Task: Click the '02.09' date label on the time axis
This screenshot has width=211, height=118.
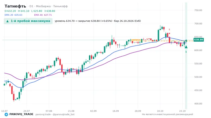Action: tap(93, 111)
